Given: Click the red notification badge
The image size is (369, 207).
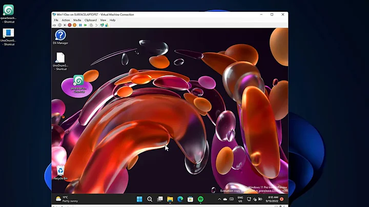Looking at the screenshot, I should point(282,199).
